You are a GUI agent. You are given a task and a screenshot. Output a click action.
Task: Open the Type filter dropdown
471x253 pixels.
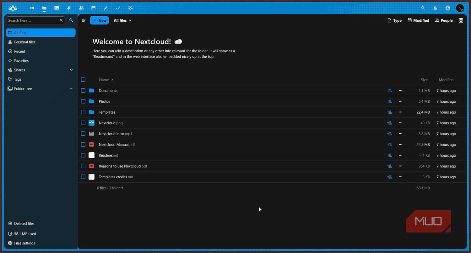click(395, 20)
